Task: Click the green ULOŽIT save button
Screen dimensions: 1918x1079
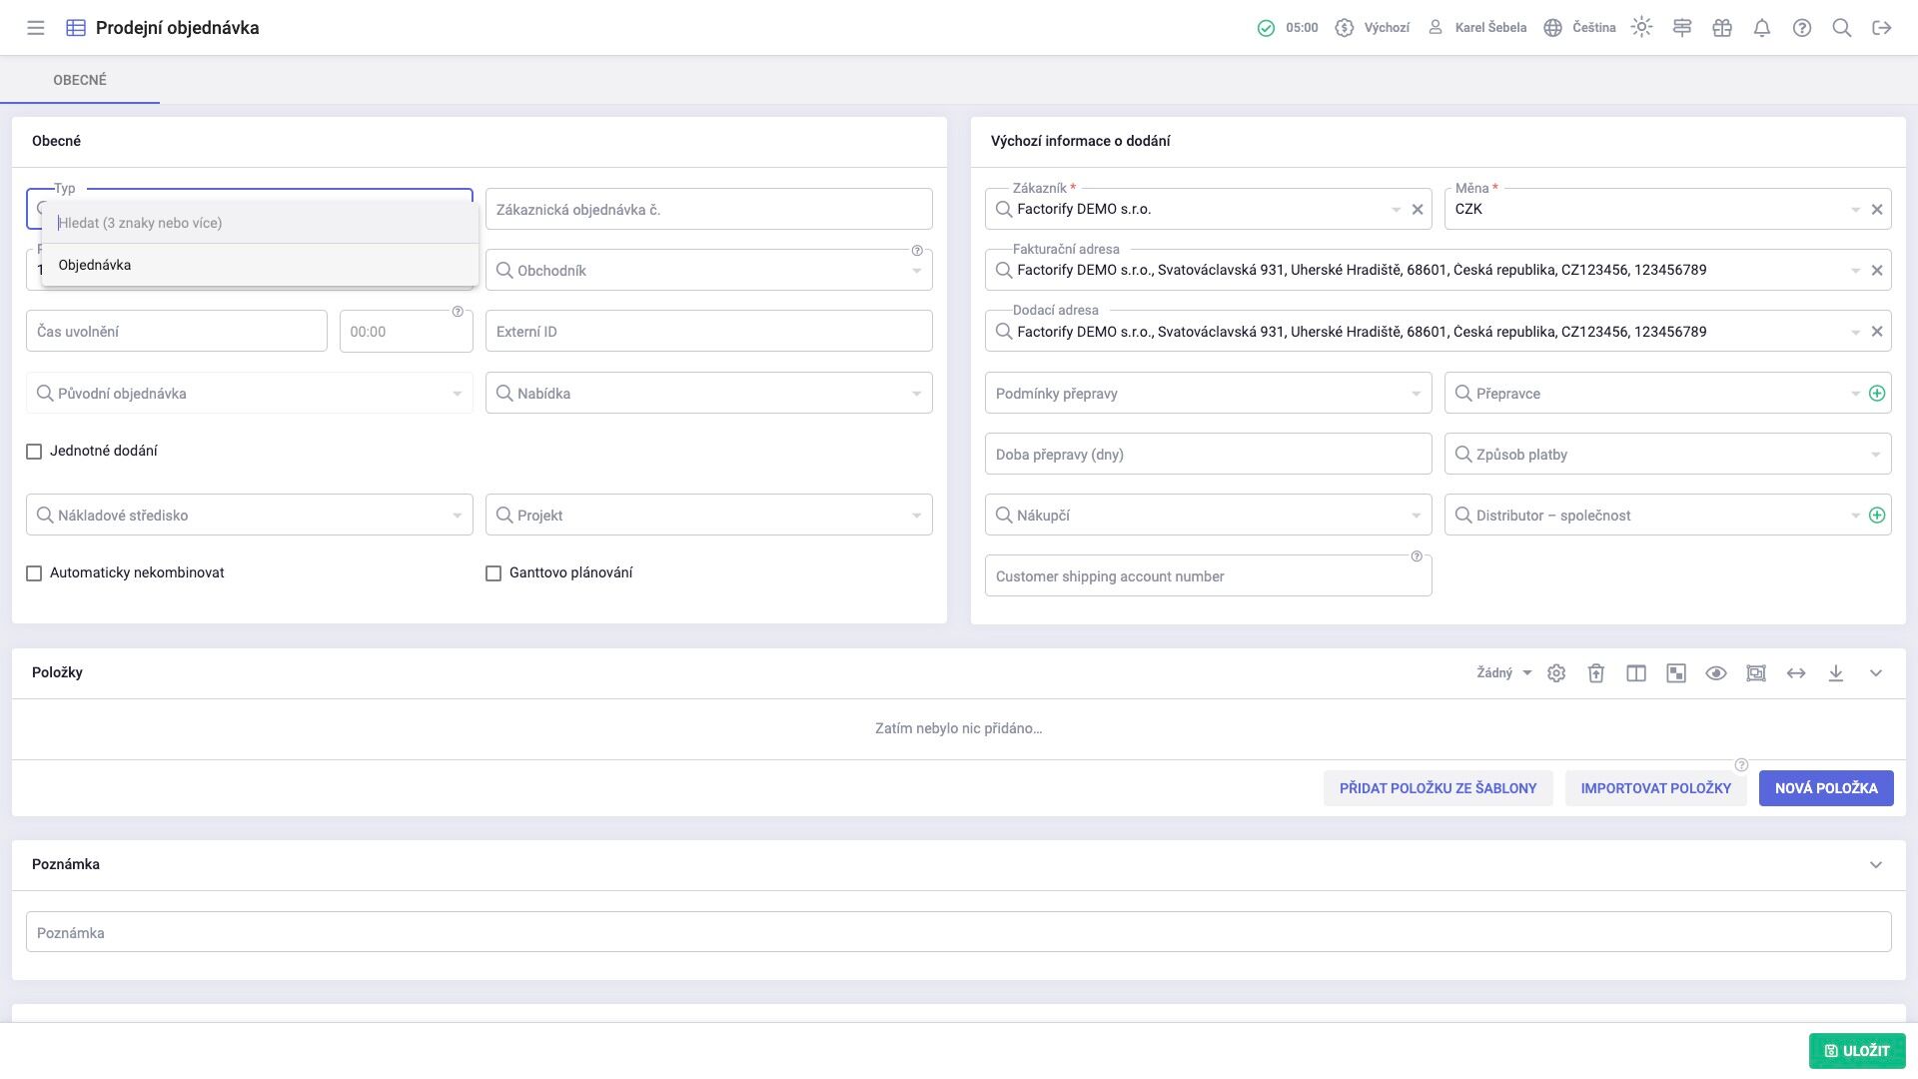Action: pyautogui.click(x=1856, y=1051)
